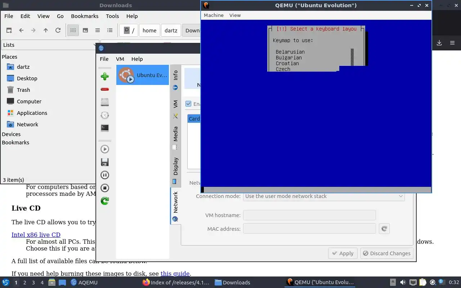The height and width of the screenshot is (288, 461).
Task: Click the clock snapshot icon in AQEMU sidebar
Action: point(105,115)
